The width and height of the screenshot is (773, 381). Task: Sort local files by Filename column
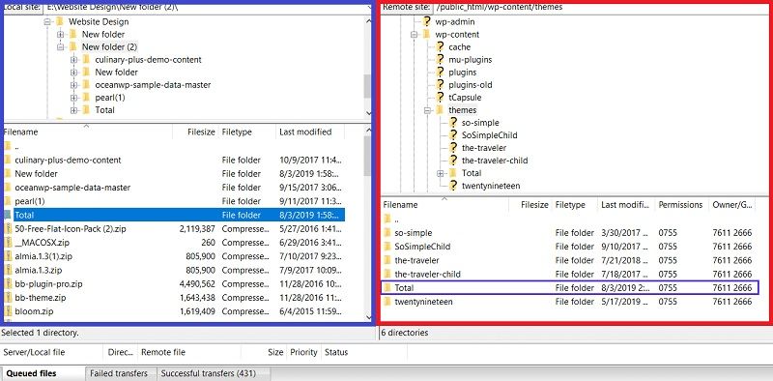tap(88, 132)
